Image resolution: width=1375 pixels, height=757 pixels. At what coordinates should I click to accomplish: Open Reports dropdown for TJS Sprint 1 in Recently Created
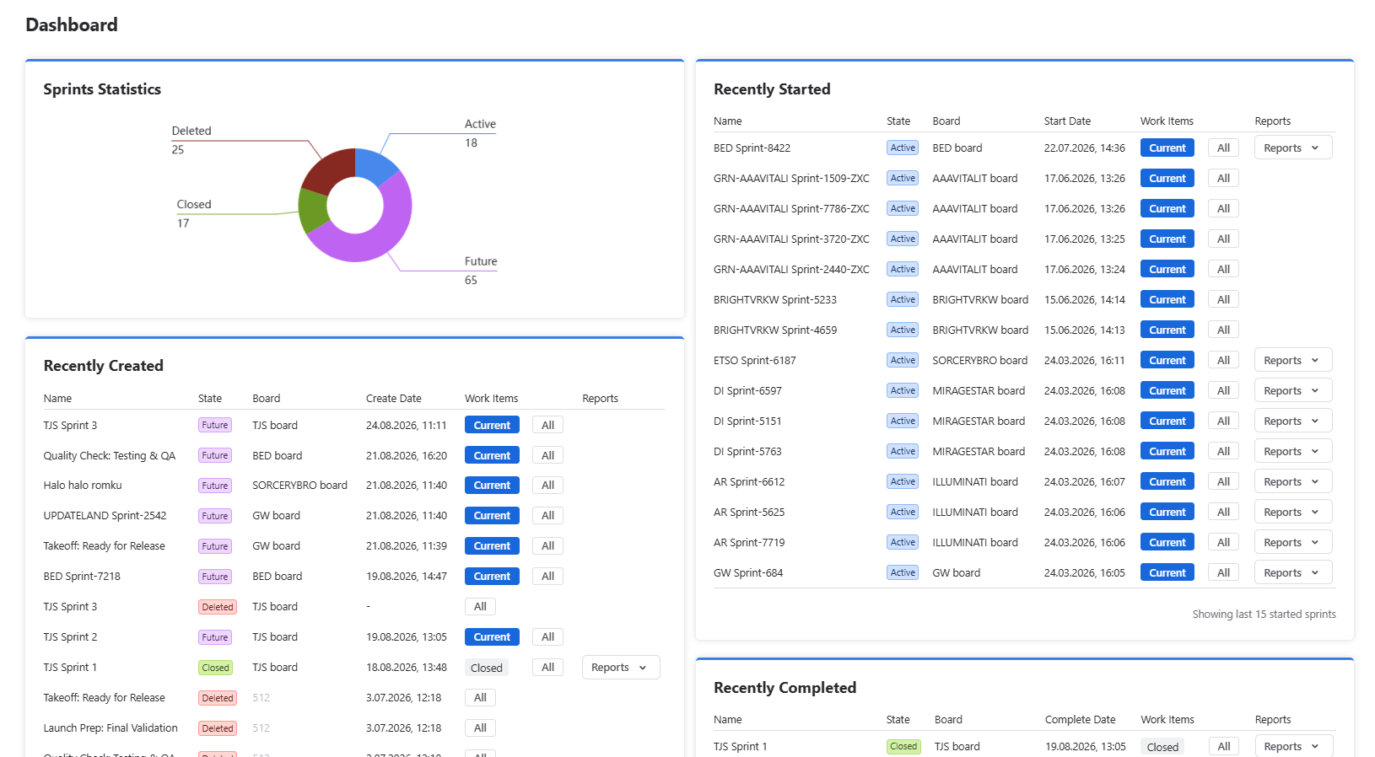(x=620, y=667)
